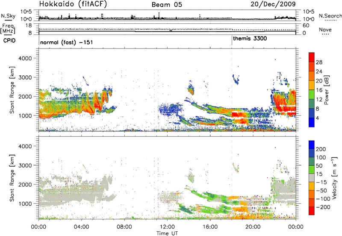
Task: Click "Slant Range [km]" label of the Power panel
Action: click(12, 90)
